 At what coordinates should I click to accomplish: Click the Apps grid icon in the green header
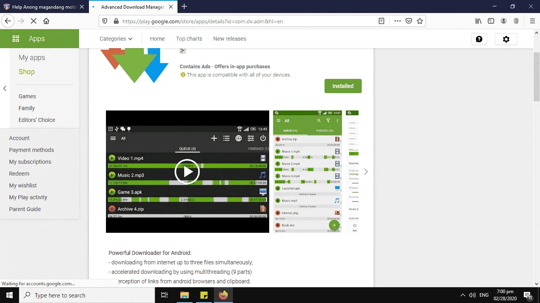pos(16,39)
